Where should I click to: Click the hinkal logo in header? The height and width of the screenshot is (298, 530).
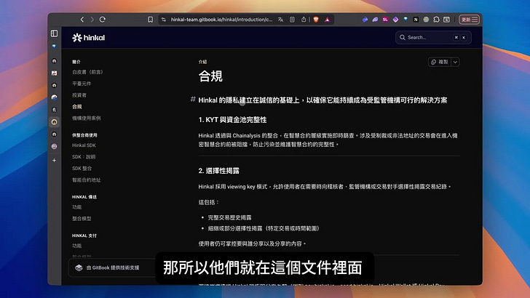(x=89, y=38)
